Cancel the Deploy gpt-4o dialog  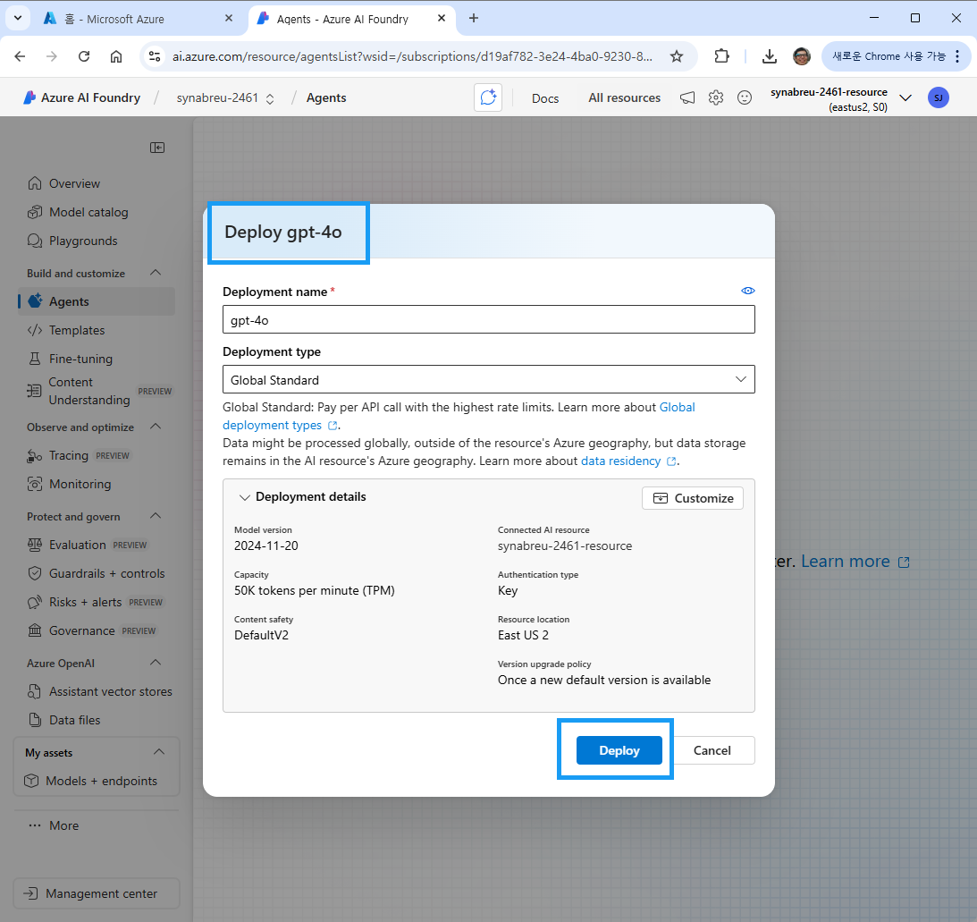click(712, 750)
